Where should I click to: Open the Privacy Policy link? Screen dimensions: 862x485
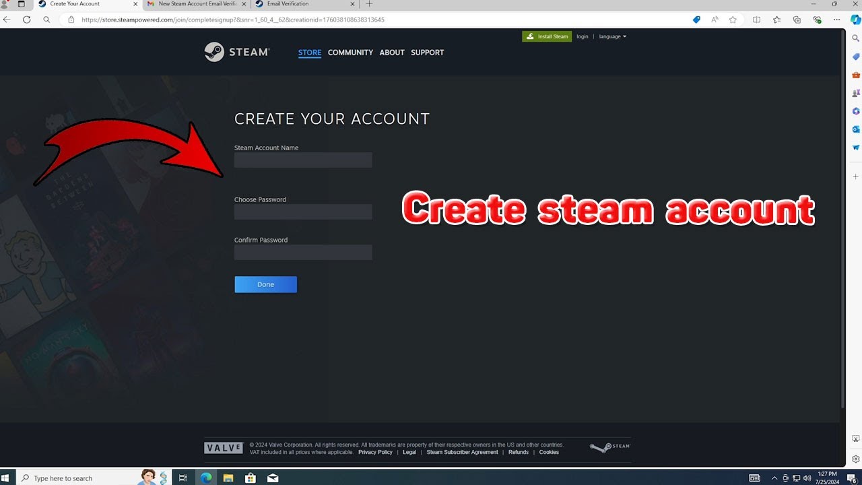pyautogui.click(x=375, y=452)
